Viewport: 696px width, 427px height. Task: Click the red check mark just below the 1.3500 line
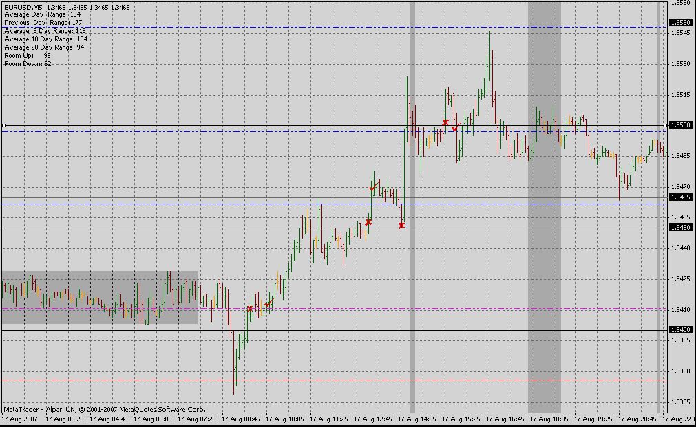[456, 128]
